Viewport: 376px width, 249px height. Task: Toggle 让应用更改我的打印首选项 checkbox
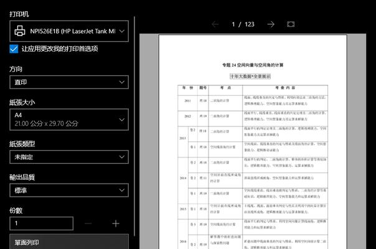coord(14,49)
